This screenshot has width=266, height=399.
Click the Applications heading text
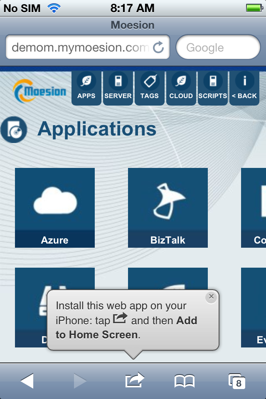97,130
